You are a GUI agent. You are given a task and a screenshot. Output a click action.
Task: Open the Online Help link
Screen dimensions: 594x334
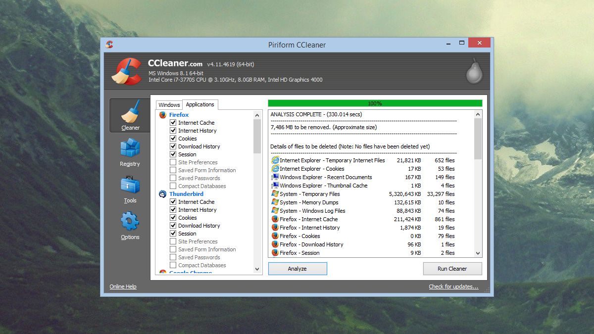[x=123, y=286]
